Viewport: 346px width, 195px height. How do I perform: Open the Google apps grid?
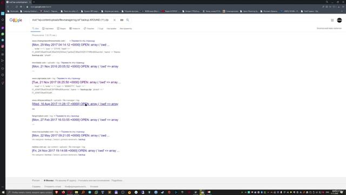[332, 20]
